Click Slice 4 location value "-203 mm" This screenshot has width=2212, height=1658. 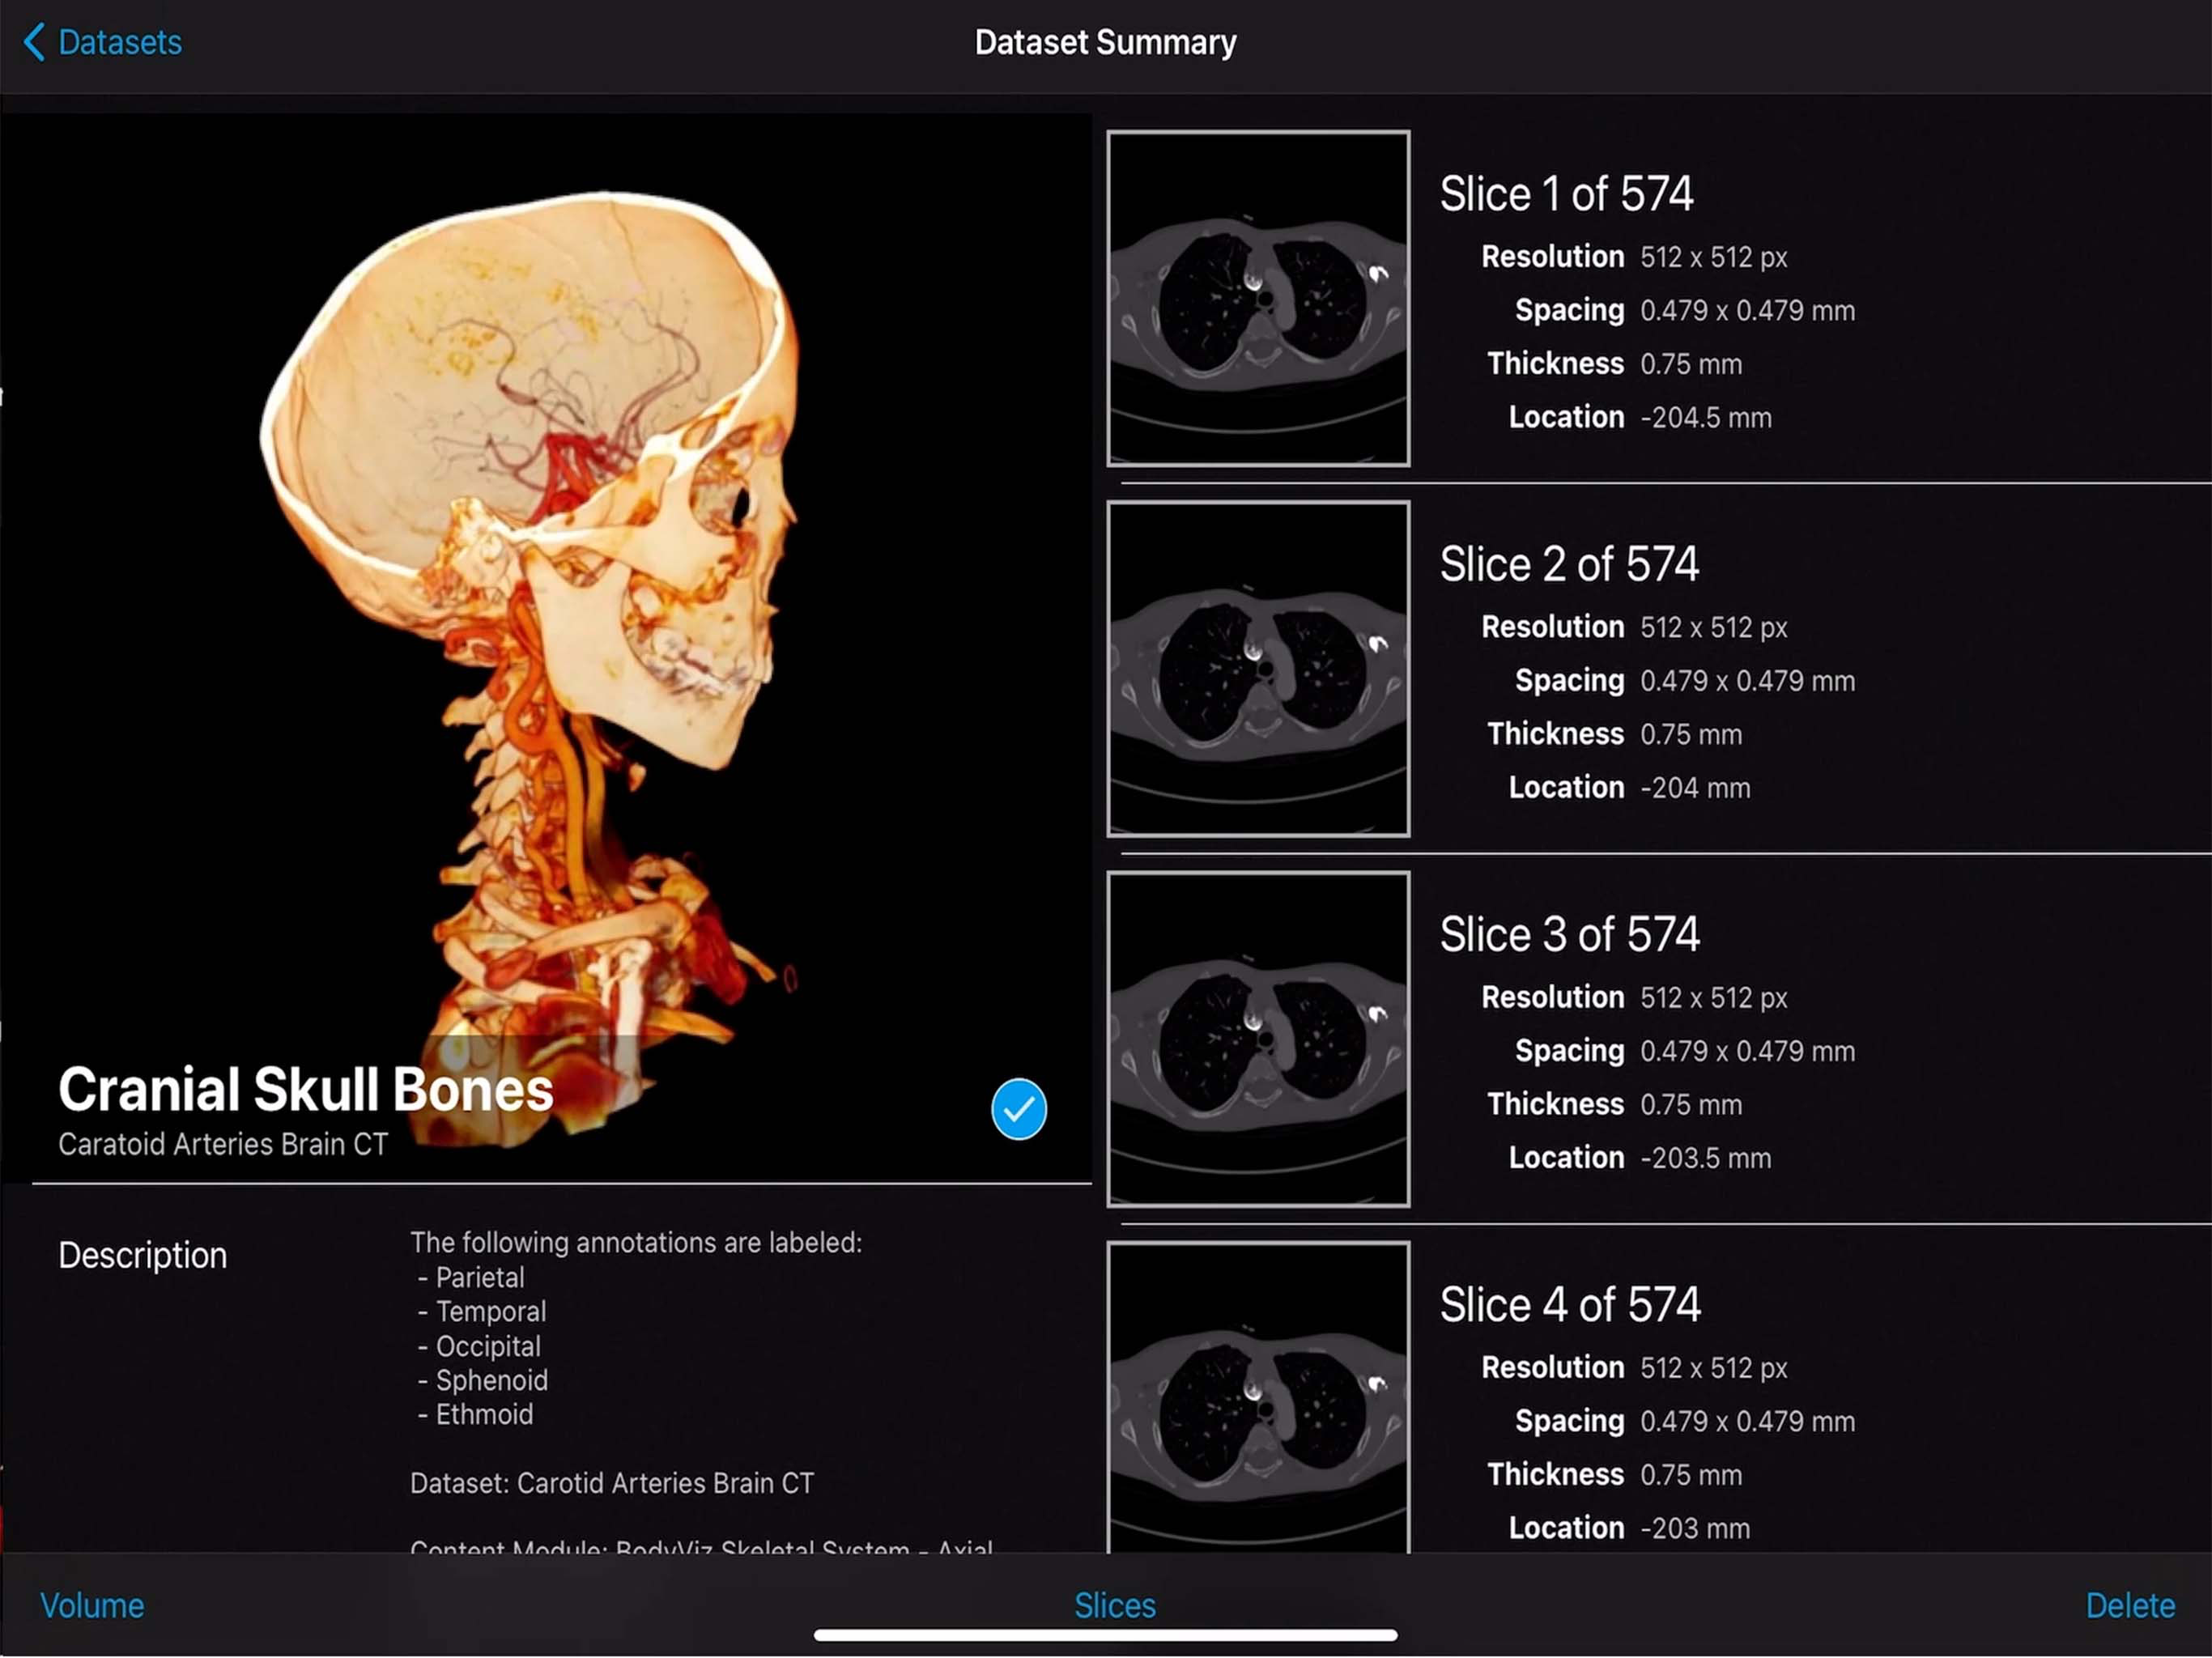1695,1528
